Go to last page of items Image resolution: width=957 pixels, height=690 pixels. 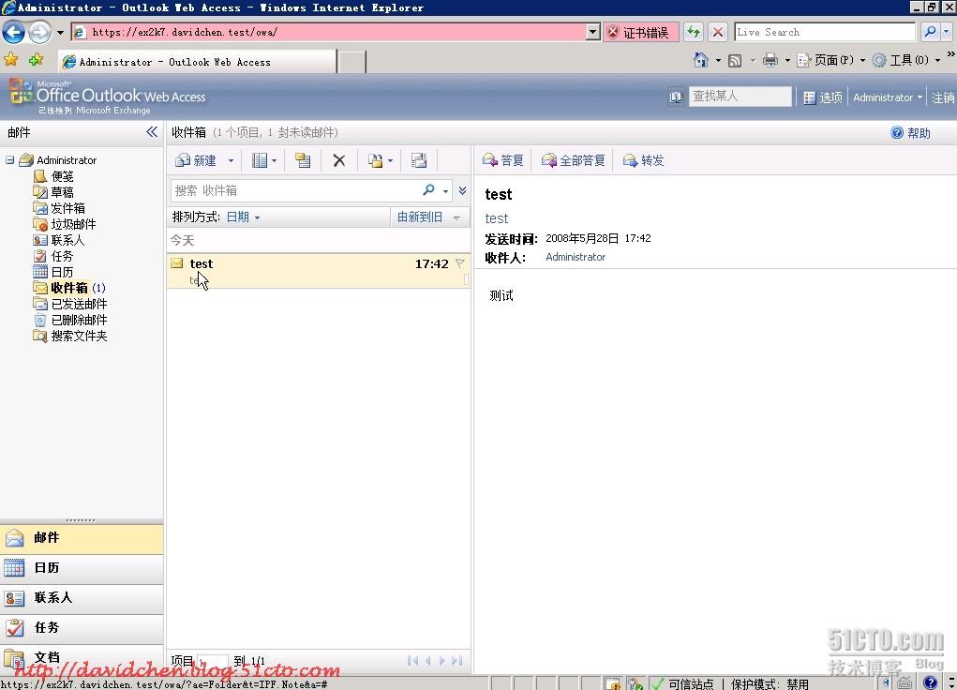457,661
